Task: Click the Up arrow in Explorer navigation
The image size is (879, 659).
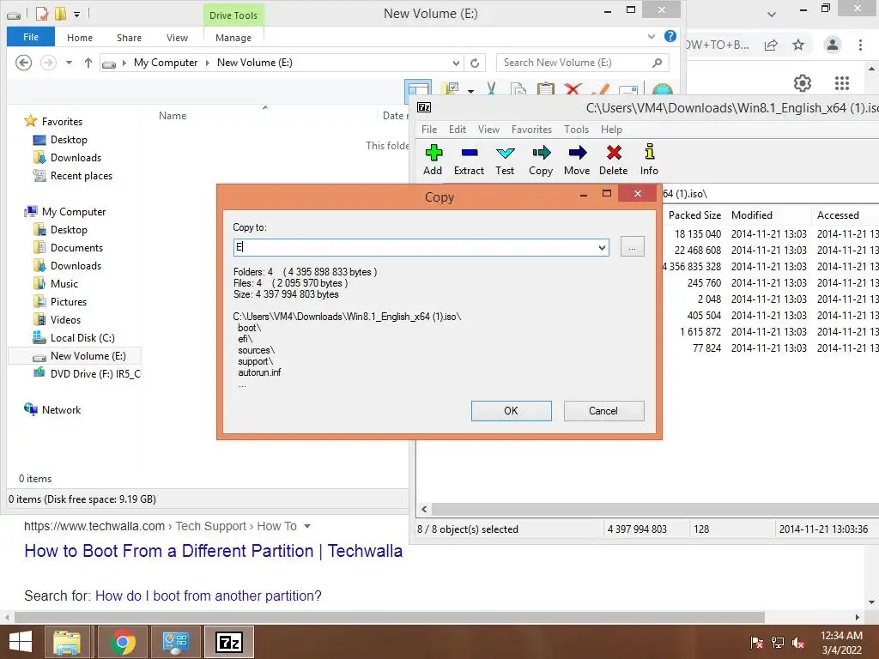Action: pyautogui.click(x=88, y=63)
